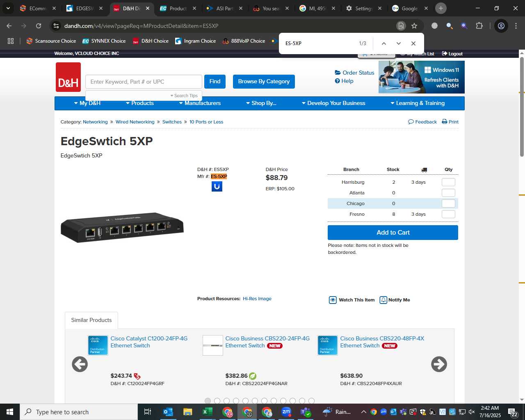Switch to the ASI Part browser tab

pos(225,8)
